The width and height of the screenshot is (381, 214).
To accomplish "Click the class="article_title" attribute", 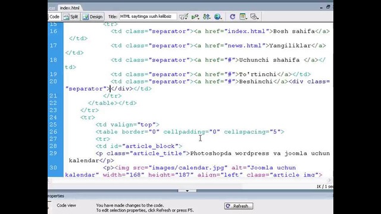I will (x=146, y=153).
